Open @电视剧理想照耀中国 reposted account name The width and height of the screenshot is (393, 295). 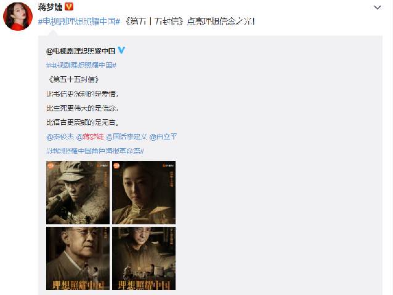(x=81, y=51)
